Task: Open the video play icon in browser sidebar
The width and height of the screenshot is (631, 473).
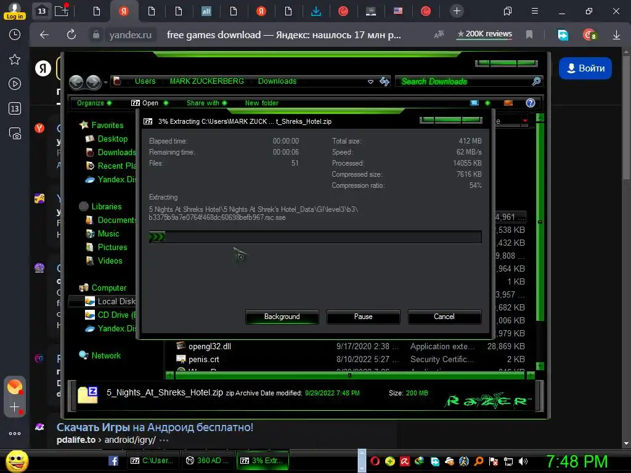Action: tap(15, 84)
